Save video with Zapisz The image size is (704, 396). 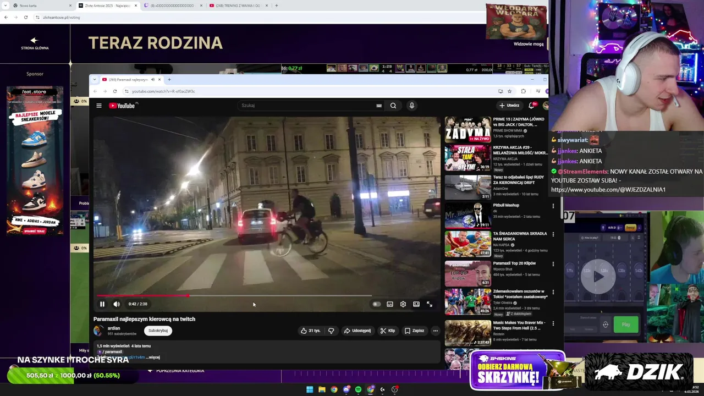tap(415, 331)
